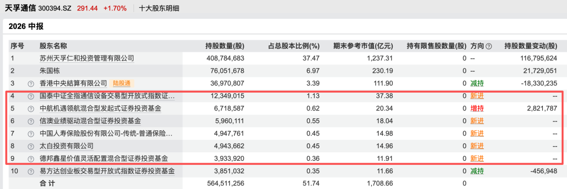
Task: Click 减持 label for 香港中央结算有限公司
Action: coord(477,83)
